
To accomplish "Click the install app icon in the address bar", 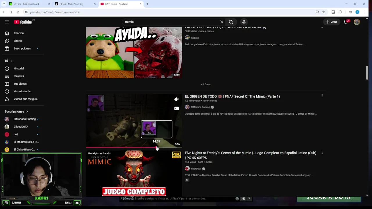I will click(317, 12).
